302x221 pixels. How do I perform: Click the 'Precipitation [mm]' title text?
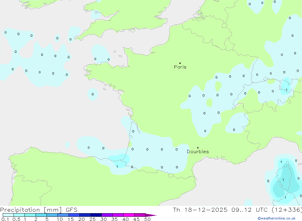31,210
